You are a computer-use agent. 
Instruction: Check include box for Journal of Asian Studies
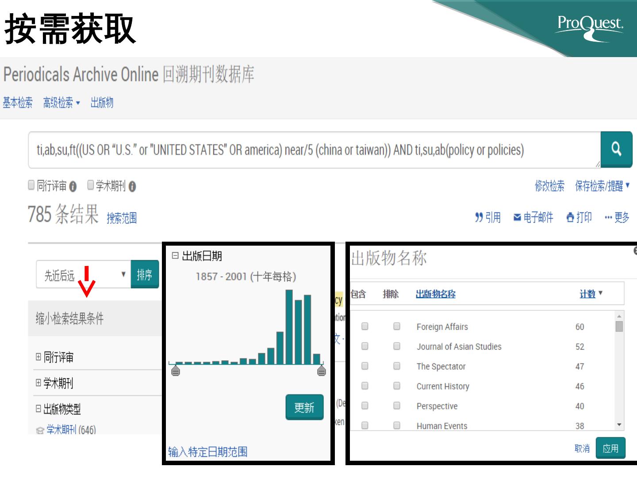(365, 346)
